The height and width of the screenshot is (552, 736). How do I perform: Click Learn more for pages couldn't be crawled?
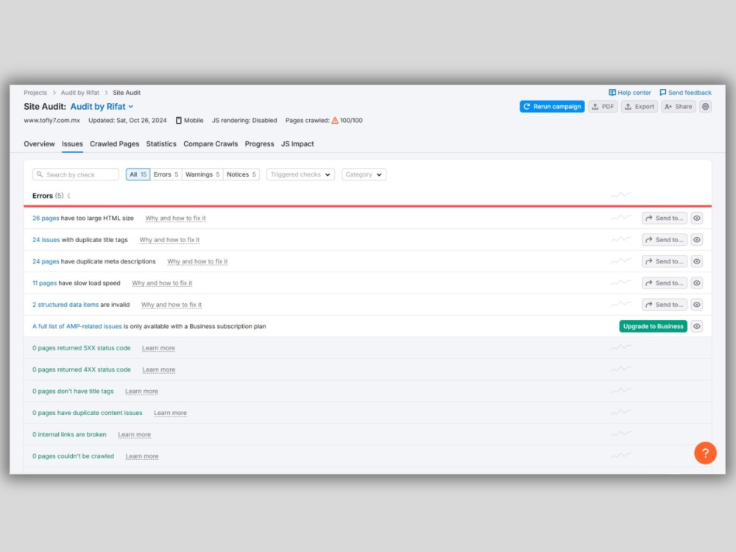point(142,456)
